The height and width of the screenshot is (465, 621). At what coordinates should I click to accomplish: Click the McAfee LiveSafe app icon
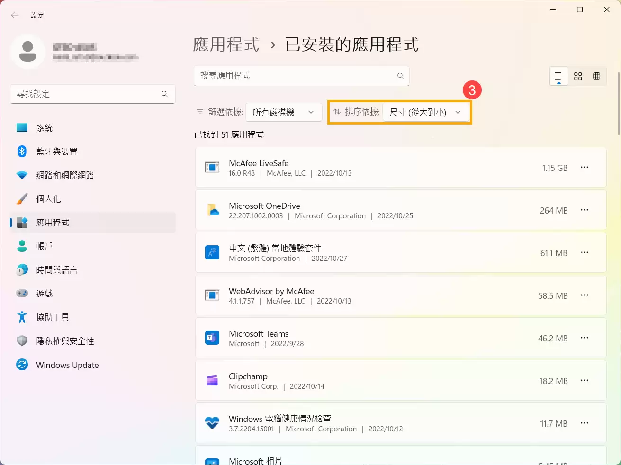tap(212, 168)
